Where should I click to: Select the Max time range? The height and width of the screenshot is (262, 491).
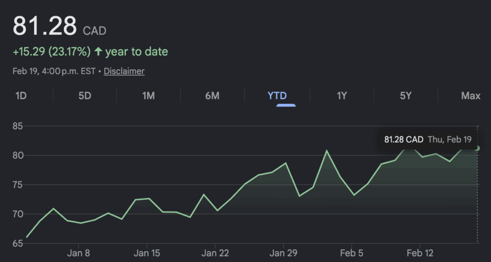pyautogui.click(x=470, y=96)
